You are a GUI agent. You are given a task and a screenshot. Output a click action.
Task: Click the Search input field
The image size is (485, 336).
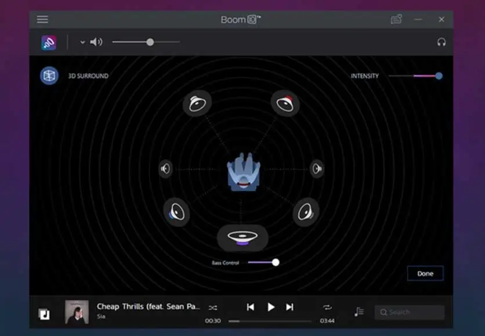pos(410,312)
